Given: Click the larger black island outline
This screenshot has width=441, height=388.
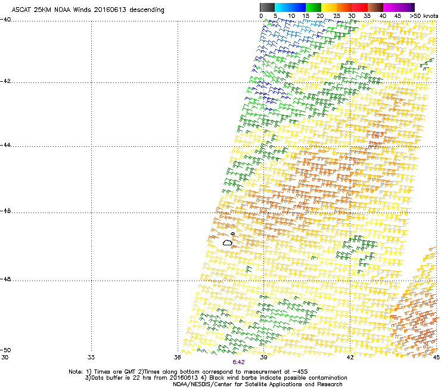Looking at the screenshot, I should tap(228, 242).
